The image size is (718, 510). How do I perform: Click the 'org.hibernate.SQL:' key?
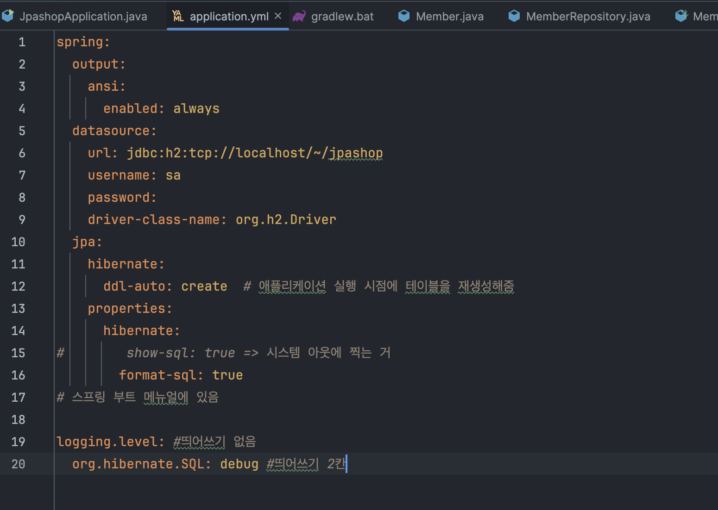coord(142,464)
